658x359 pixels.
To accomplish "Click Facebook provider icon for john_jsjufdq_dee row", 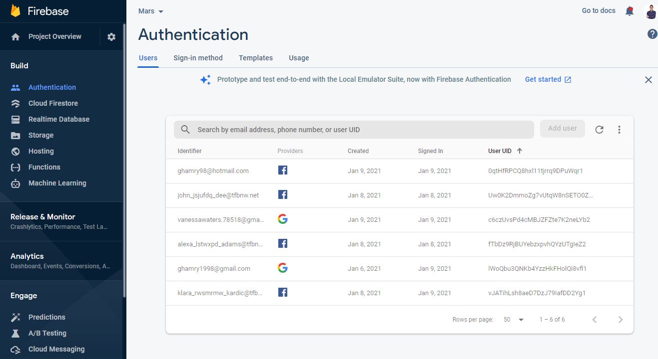I will [283, 195].
